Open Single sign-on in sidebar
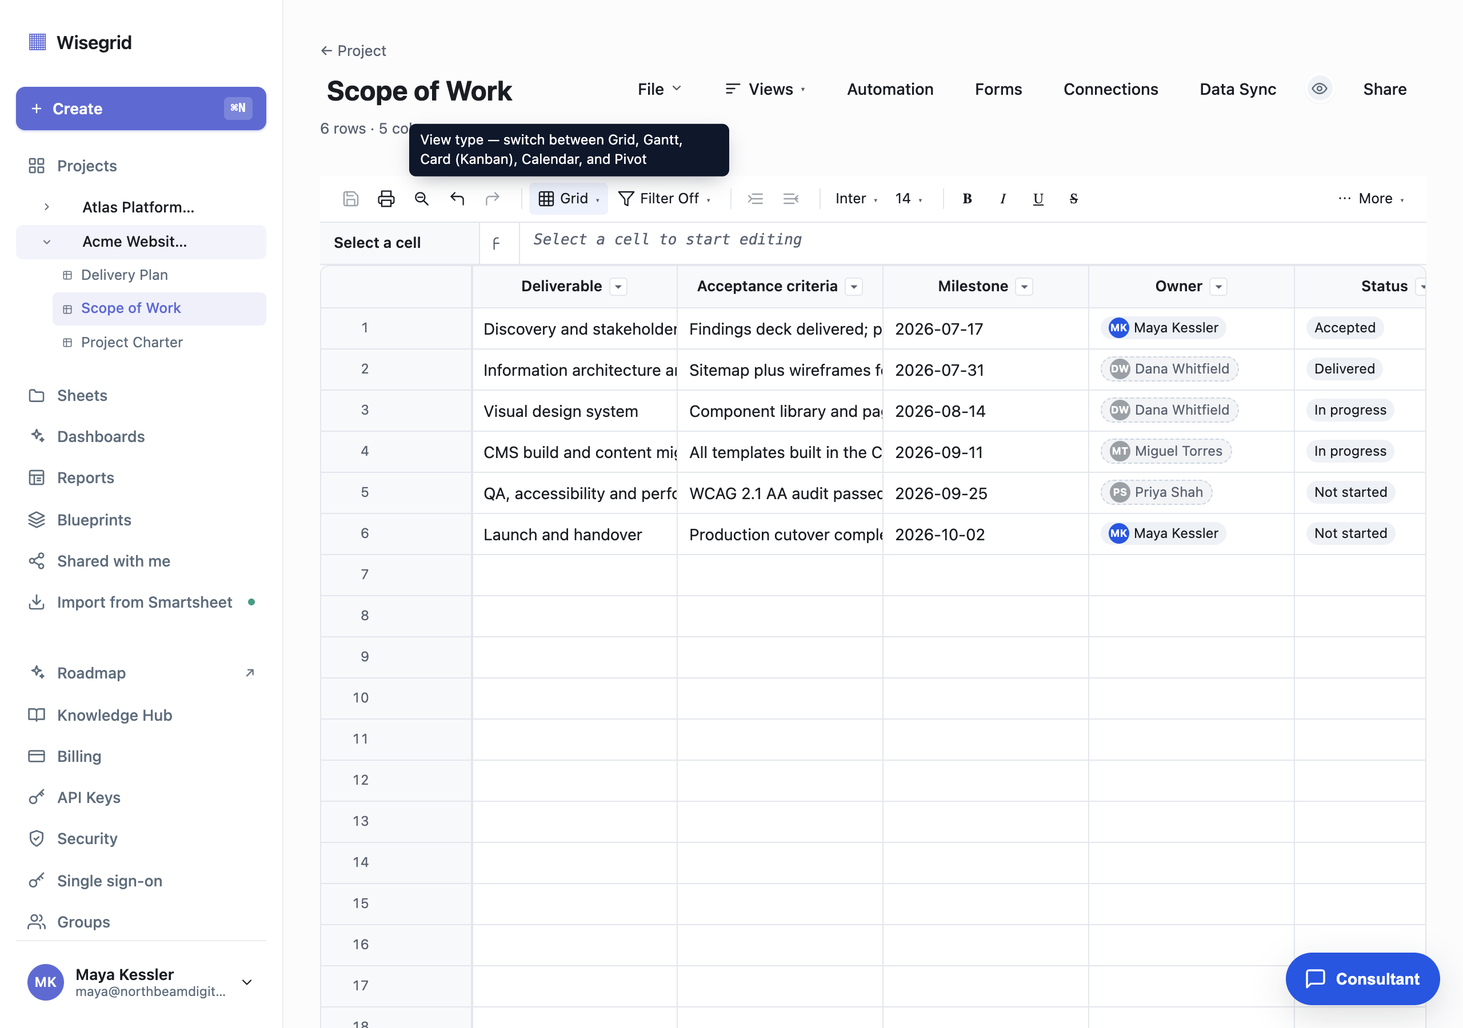The width and height of the screenshot is (1463, 1028). 141,881
